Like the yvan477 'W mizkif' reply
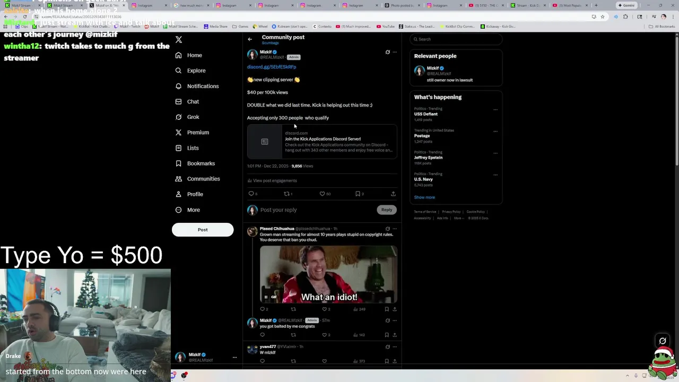The image size is (679, 382). point(325,361)
